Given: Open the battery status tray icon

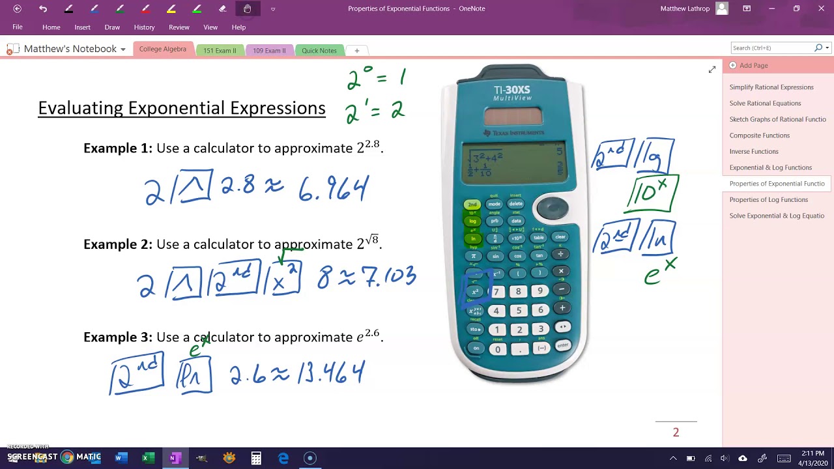Looking at the screenshot, I should point(691,459).
